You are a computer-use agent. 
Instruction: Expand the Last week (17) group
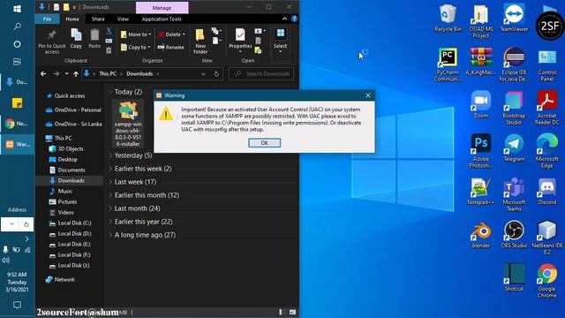110,182
